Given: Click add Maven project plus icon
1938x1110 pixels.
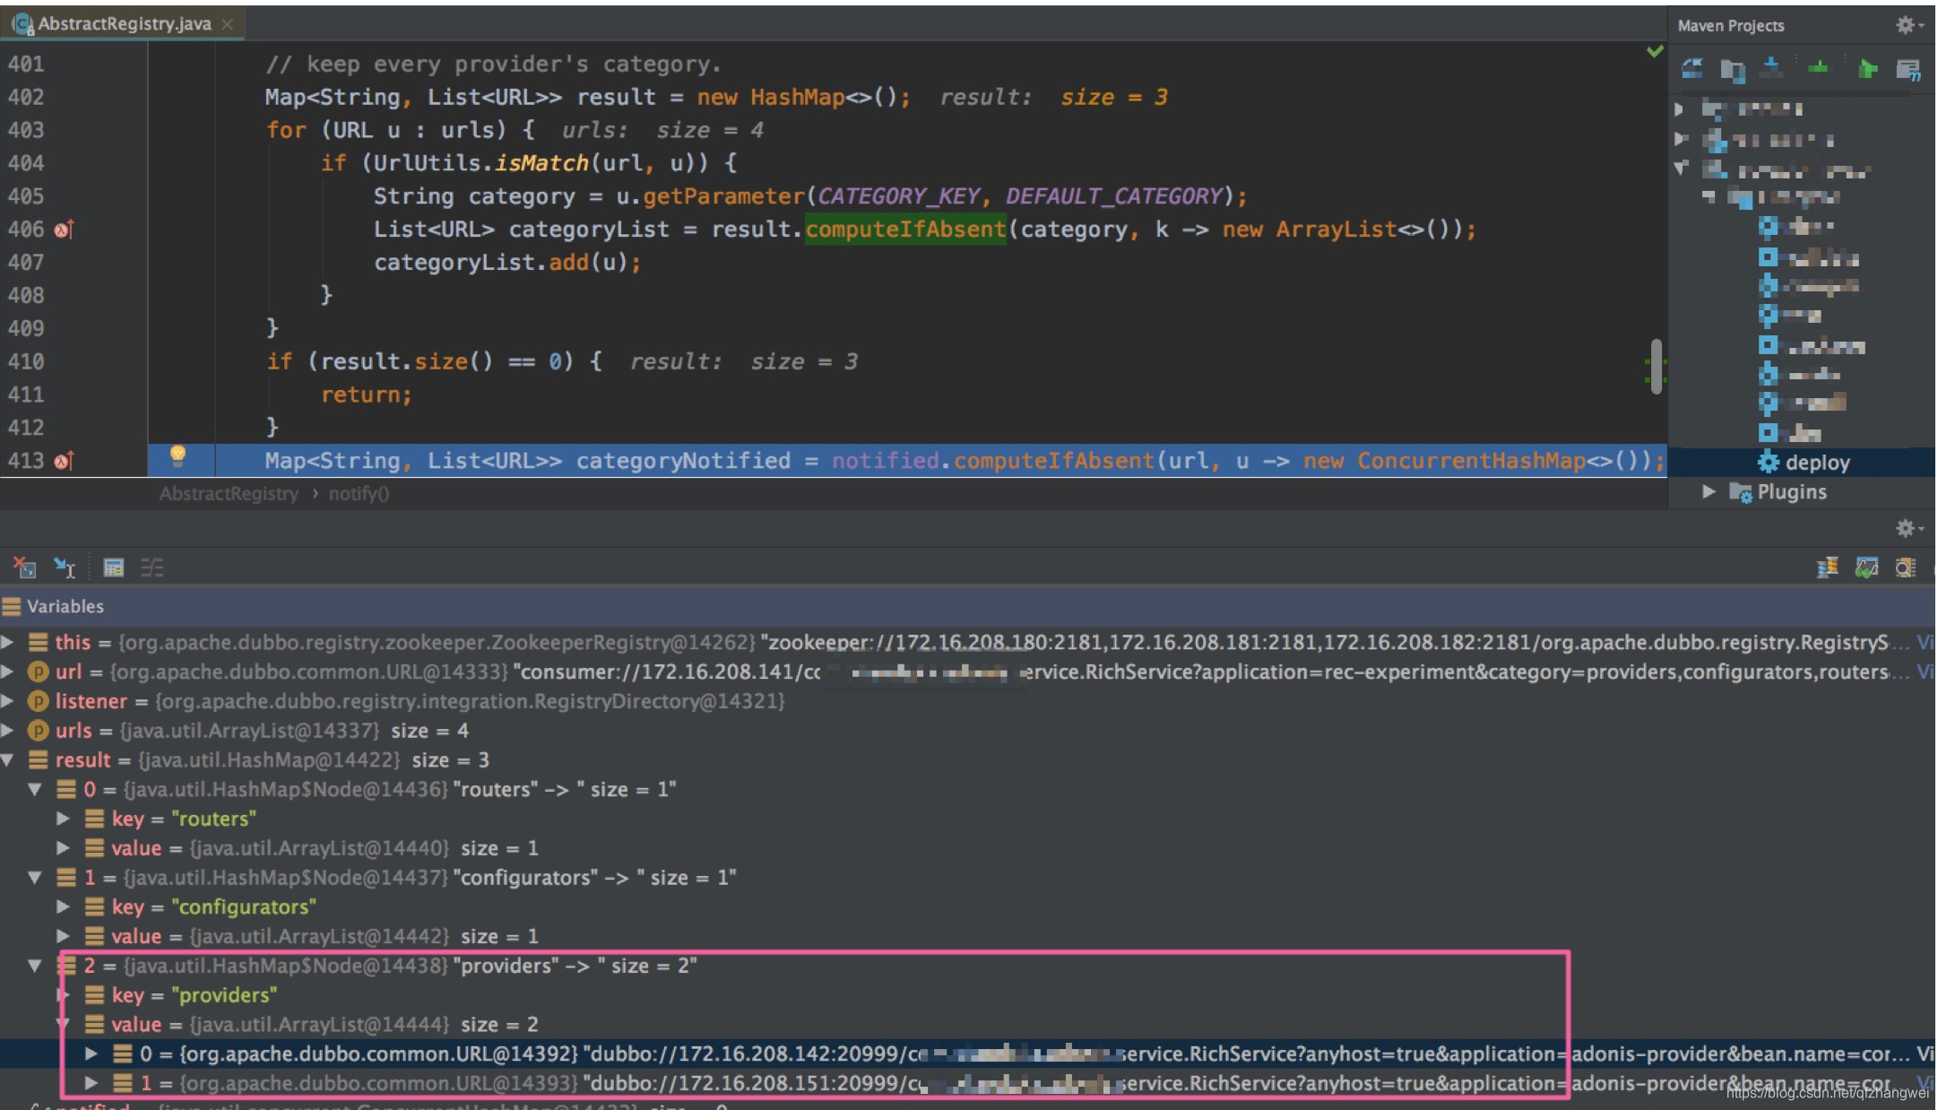Looking at the screenshot, I should click(1818, 67).
